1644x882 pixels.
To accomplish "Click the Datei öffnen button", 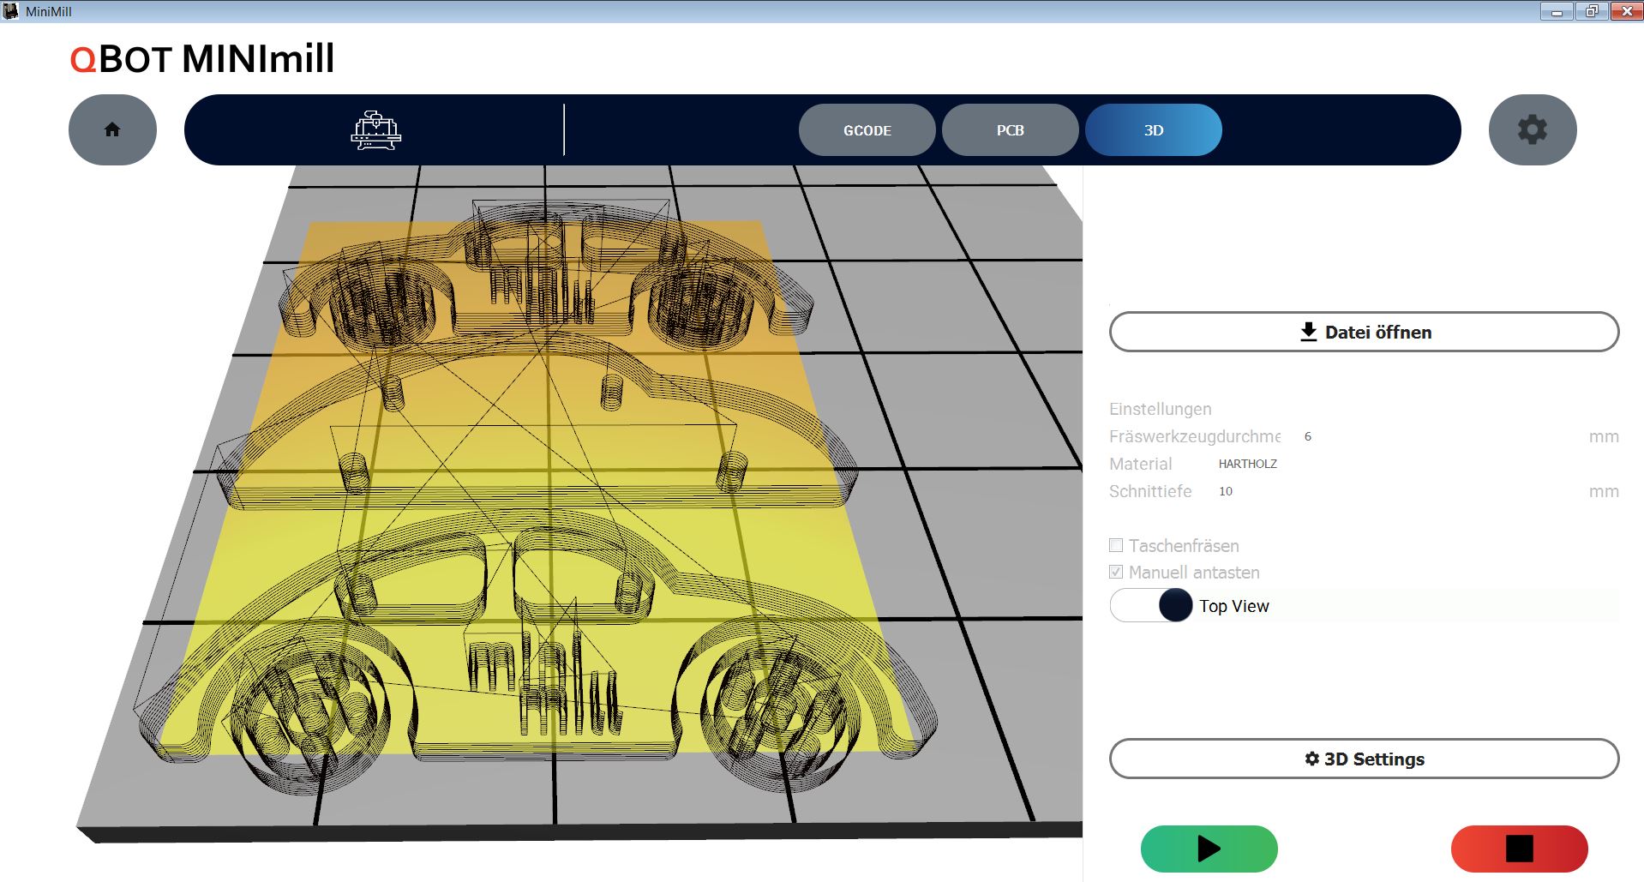I will (1364, 332).
